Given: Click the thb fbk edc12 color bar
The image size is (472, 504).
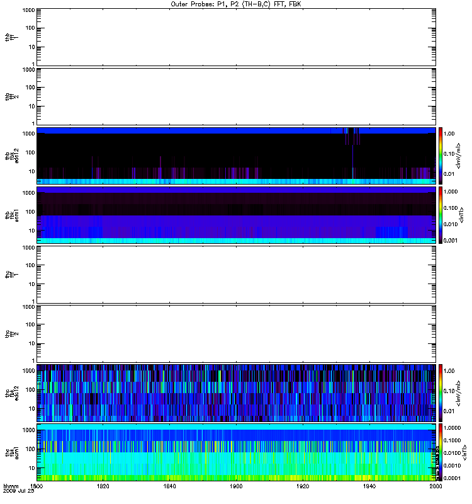Looking at the screenshot, I should pos(441,156).
